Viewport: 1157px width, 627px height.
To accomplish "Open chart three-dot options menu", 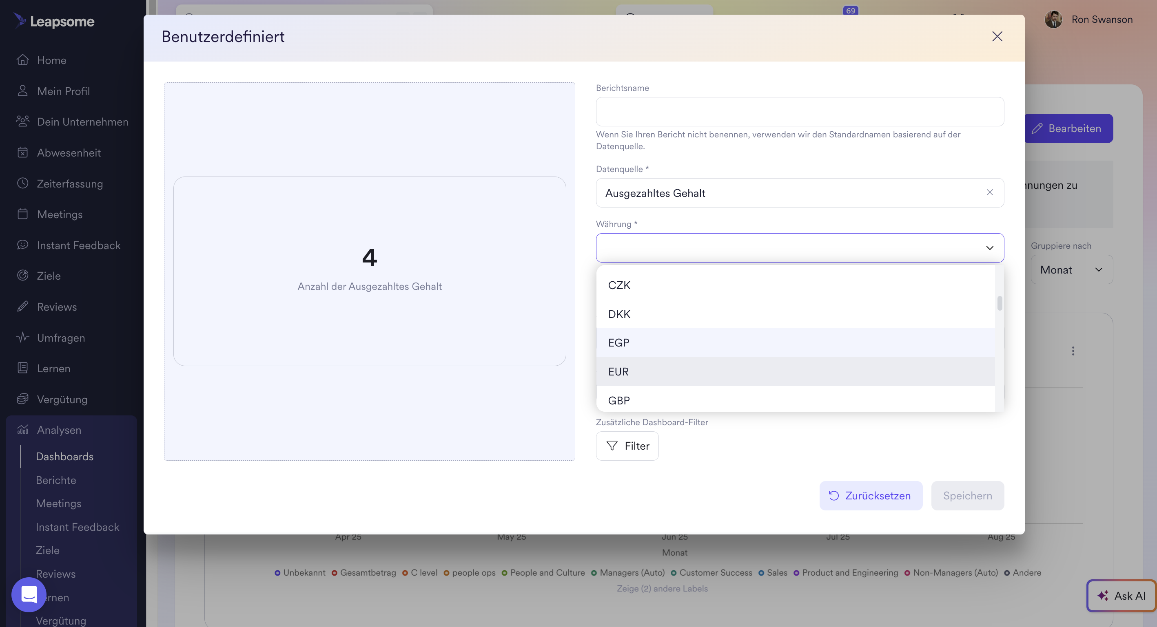I will (x=1073, y=351).
